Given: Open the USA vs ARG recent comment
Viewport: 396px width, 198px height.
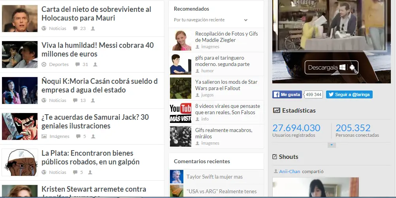Looking at the screenshot, I should click(x=221, y=191).
